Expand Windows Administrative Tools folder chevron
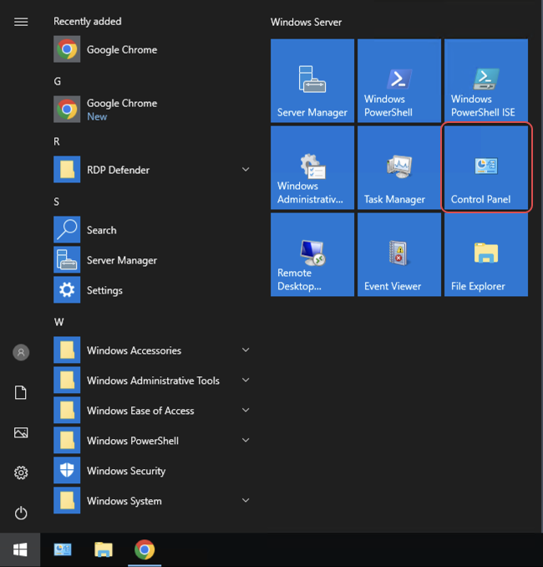 tap(246, 380)
